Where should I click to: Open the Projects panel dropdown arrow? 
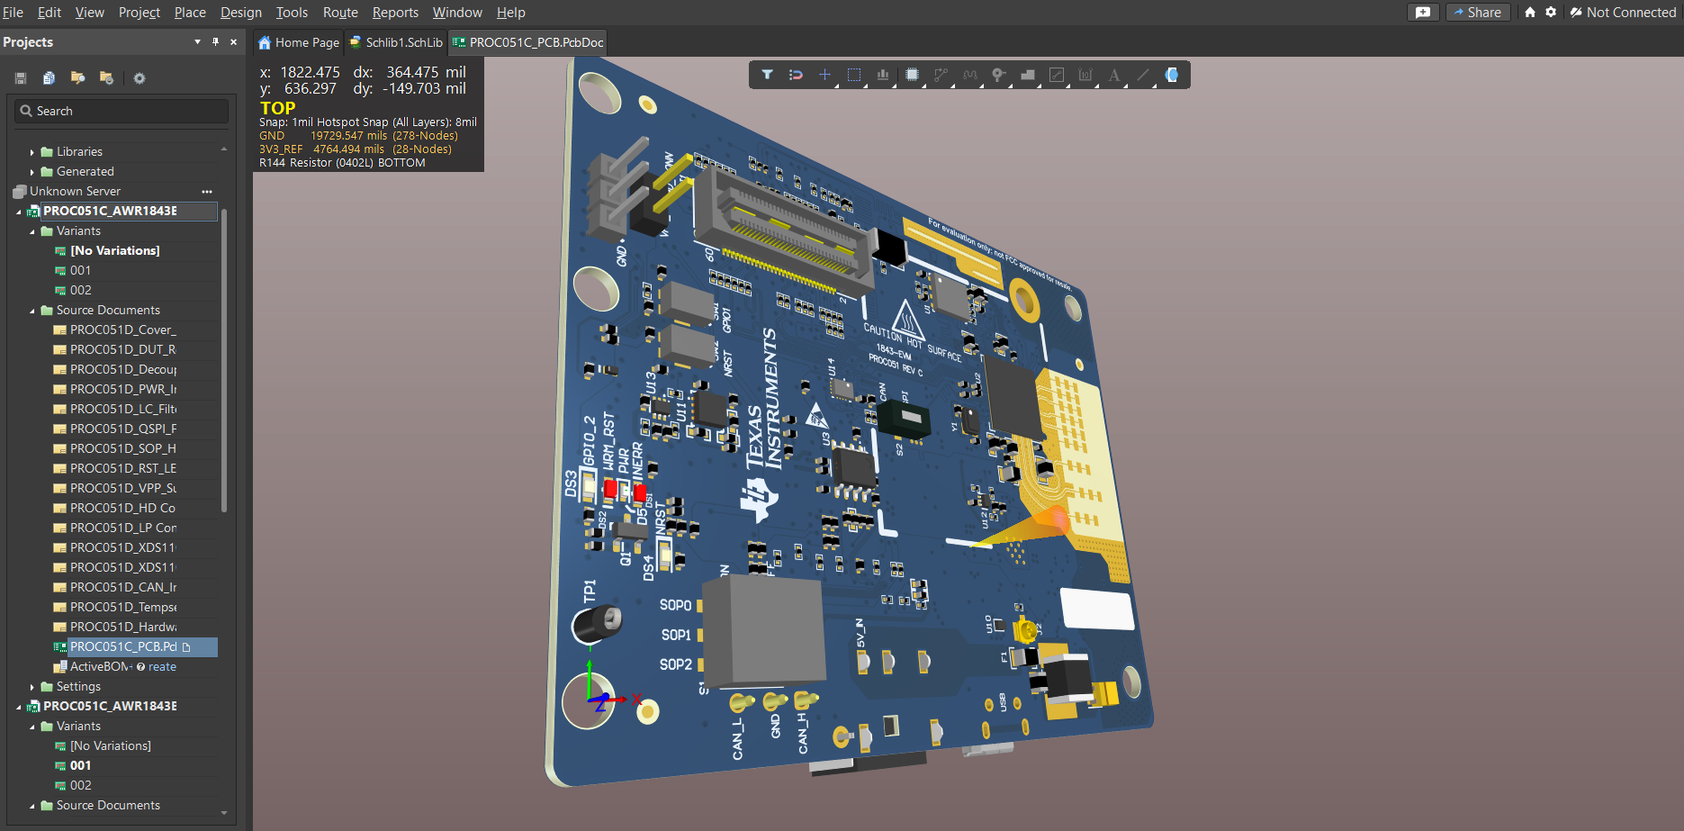(196, 41)
